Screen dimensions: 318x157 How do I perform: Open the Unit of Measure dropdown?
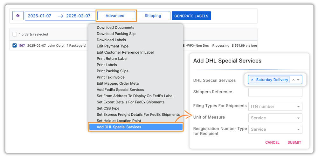275,118
